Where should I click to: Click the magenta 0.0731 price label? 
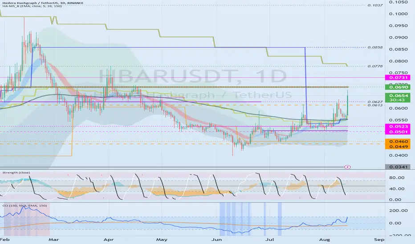[398, 78]
